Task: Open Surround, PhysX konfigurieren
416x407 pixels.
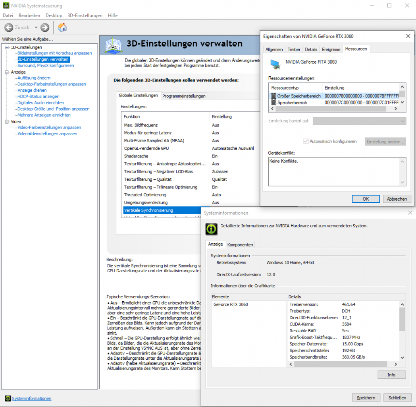Action: click(x=46, y=66)
